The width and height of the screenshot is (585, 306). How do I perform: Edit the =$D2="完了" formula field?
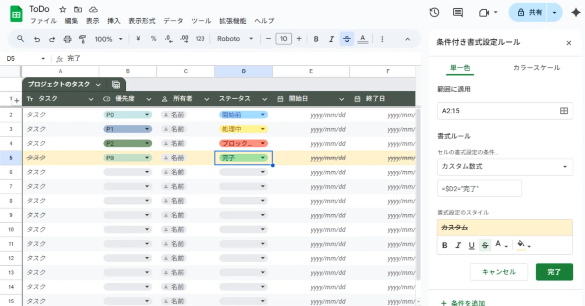pyautogui.click(x=479, y=188)
